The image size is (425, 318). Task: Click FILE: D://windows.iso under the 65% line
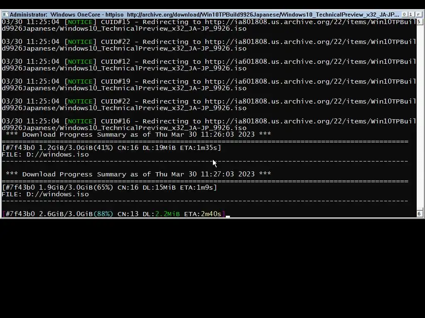click(45, 194)
